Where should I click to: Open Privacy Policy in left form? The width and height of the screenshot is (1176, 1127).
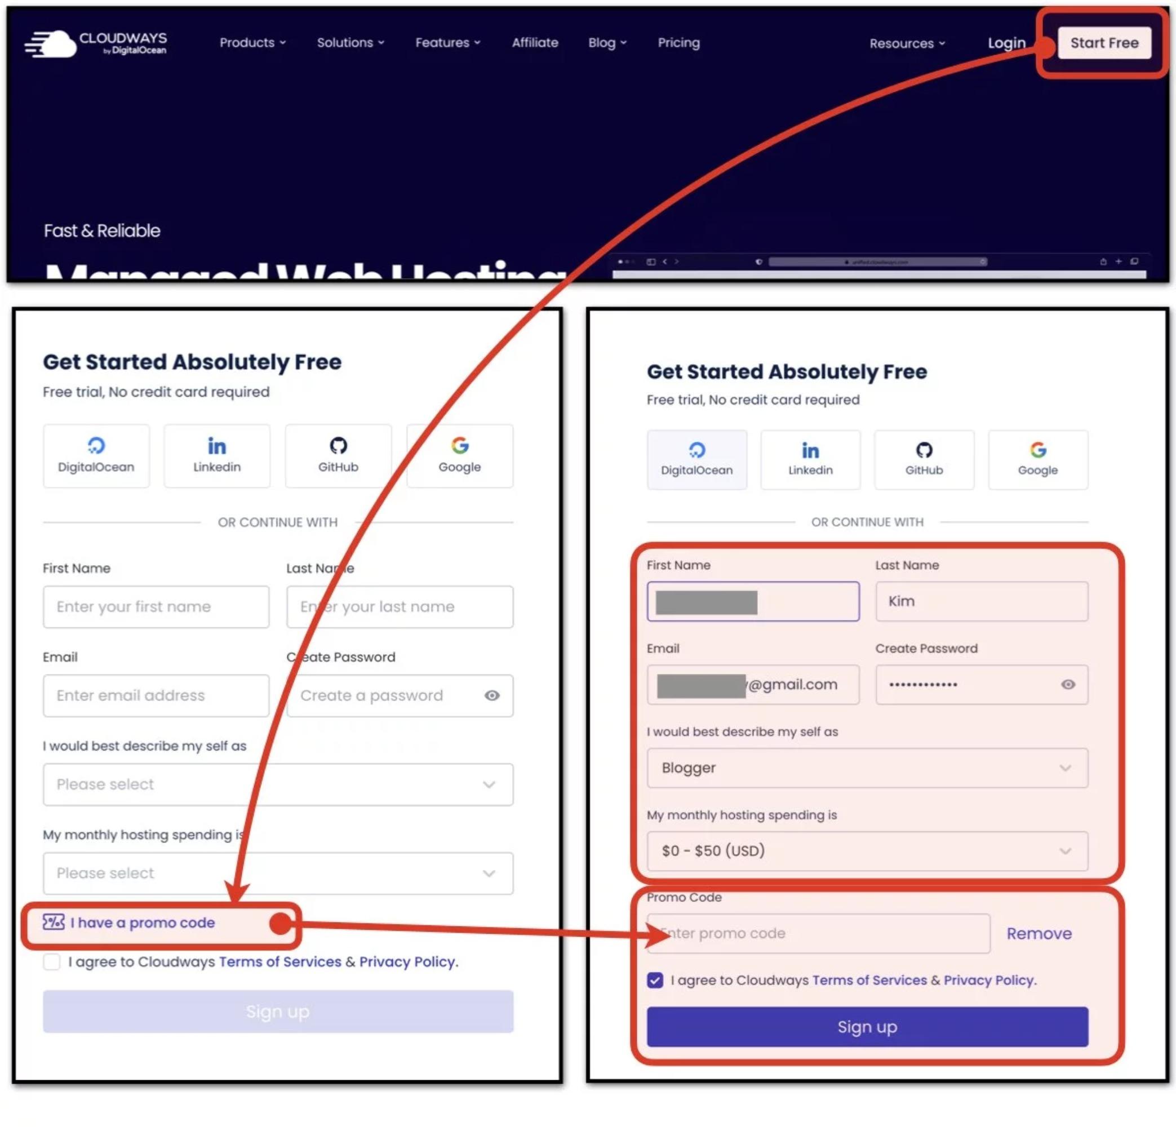tap(407, 962)
